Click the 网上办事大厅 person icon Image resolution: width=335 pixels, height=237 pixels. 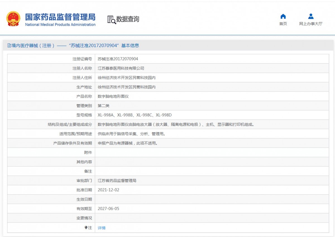(311, 16)
